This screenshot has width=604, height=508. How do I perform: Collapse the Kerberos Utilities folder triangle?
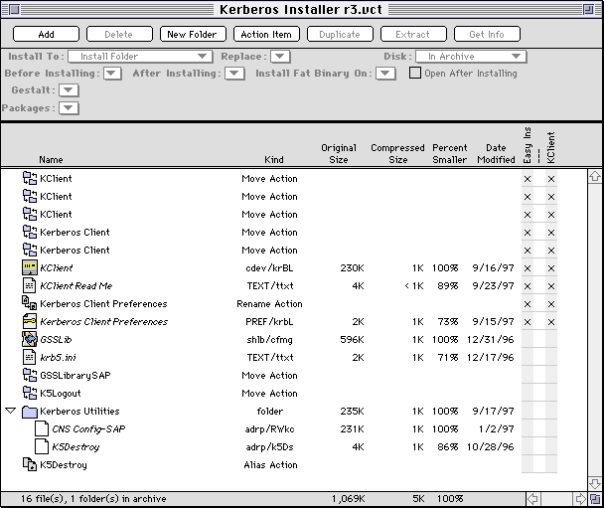click(x=11, y=411)
